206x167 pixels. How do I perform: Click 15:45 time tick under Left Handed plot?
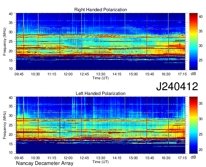(150, 158)
